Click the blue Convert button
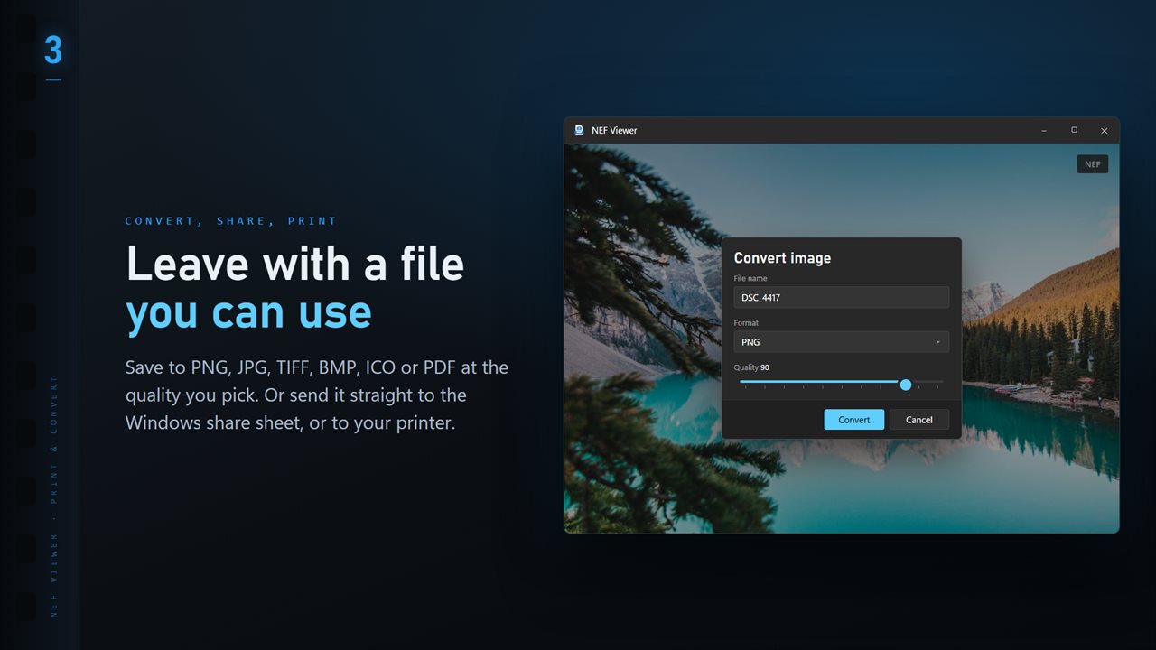 pyautogui.click(x=853, y=420)
